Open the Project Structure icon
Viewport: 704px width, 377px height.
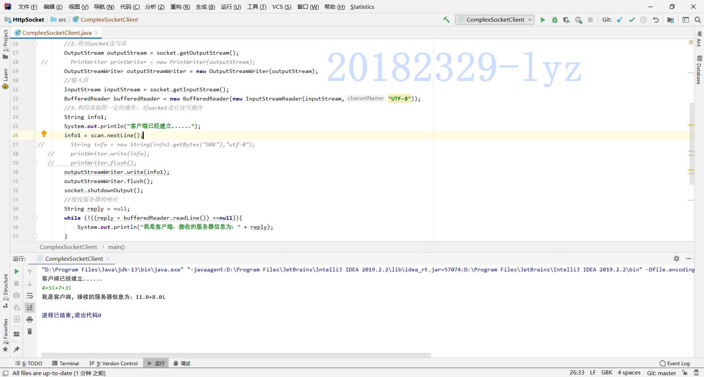point(671,20)
